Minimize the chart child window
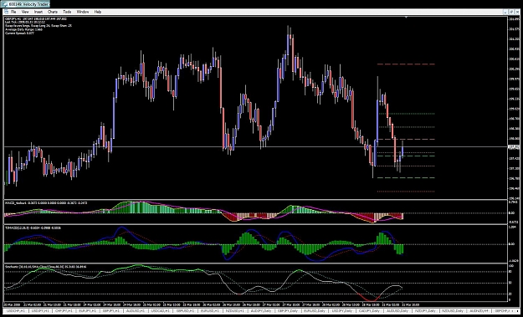Viewport: 523px width, 317px height. click(506, 12)
